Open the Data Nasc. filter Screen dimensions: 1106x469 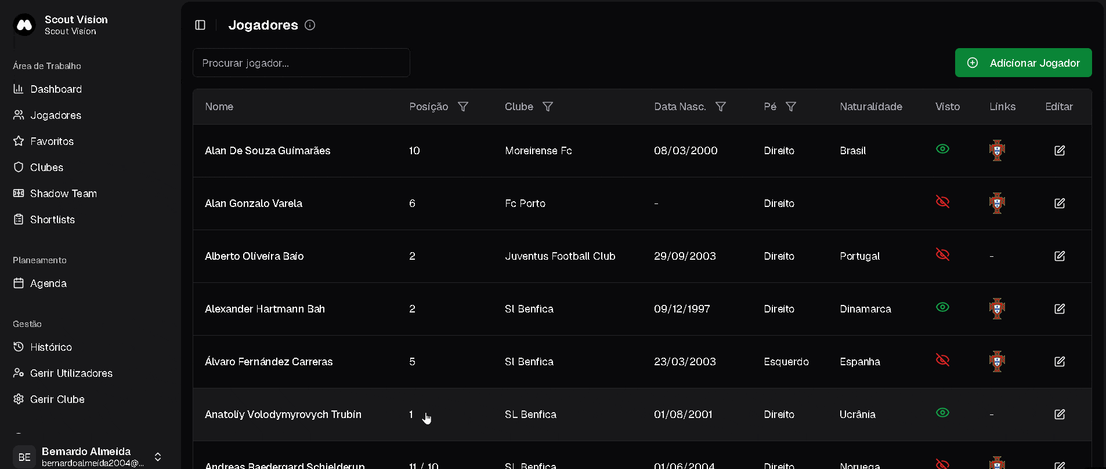coord(721,107)
